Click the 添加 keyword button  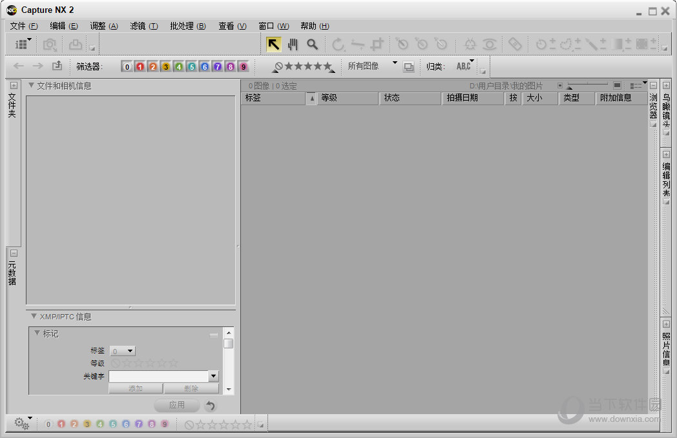pyautogui.click(x=136, y=388)
